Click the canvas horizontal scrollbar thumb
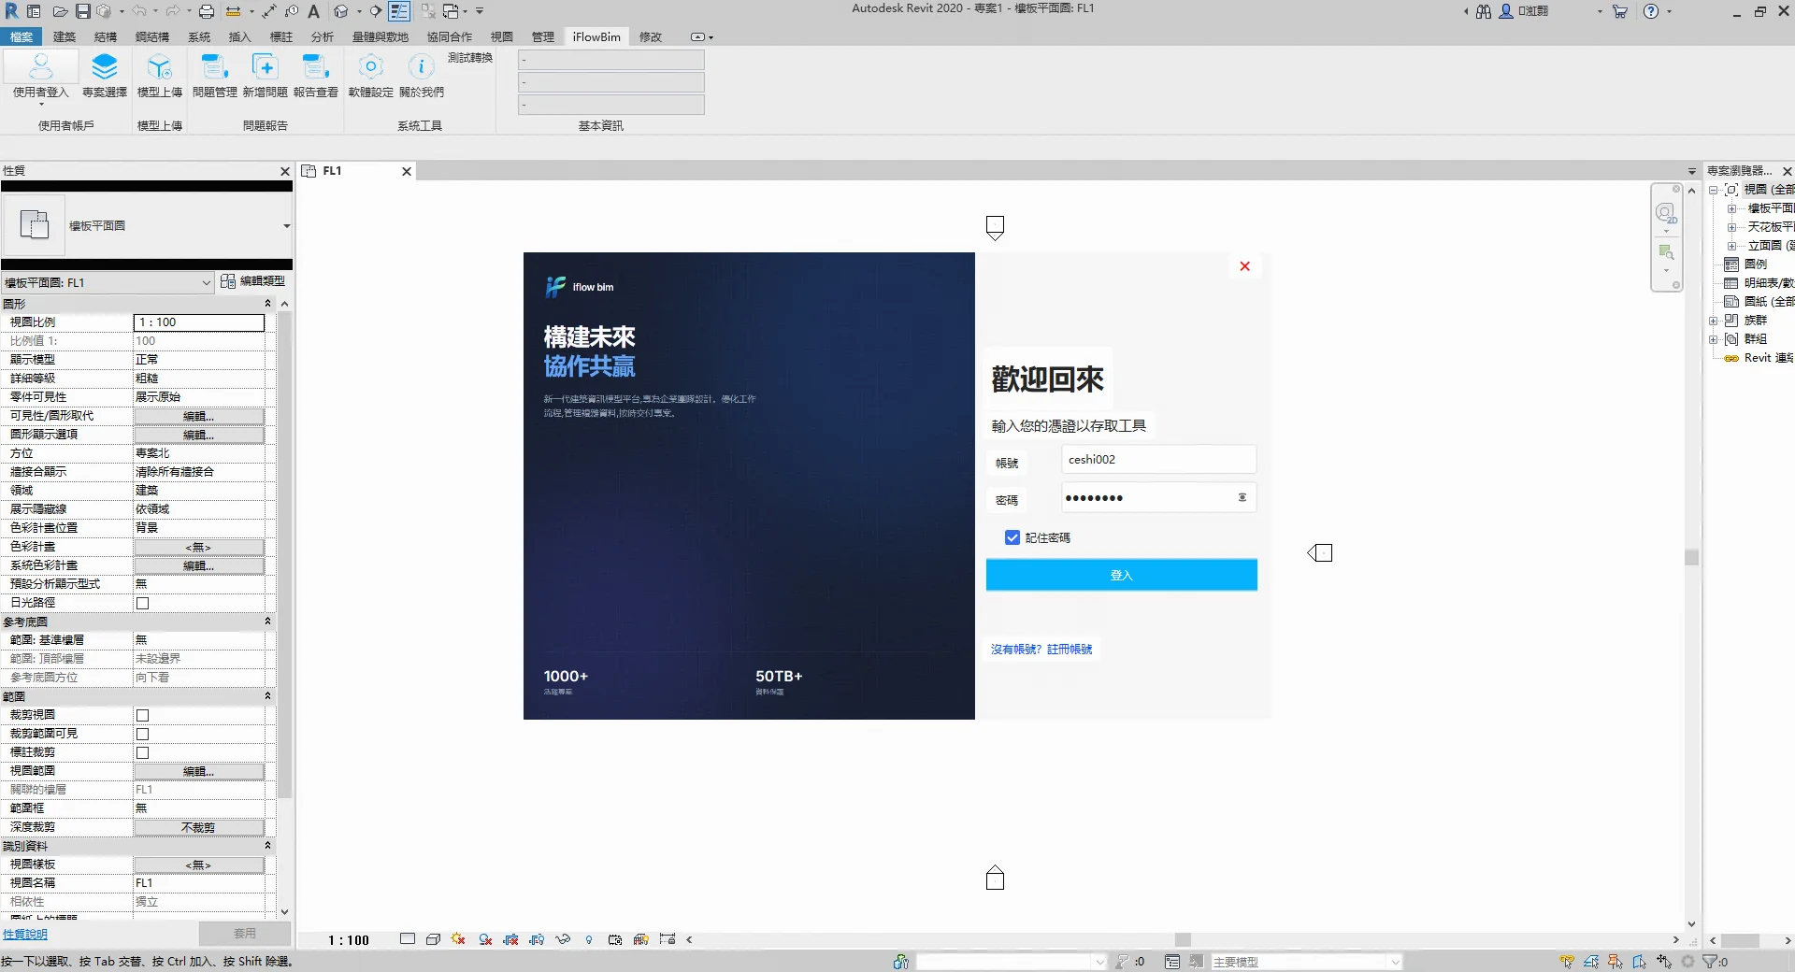 click(x=1183, y=940)
